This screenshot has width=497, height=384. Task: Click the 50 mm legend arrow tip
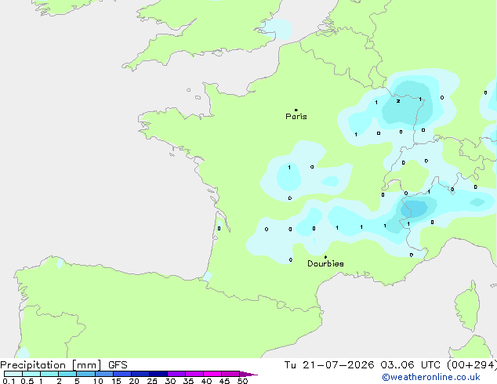(x=248, y=374)
